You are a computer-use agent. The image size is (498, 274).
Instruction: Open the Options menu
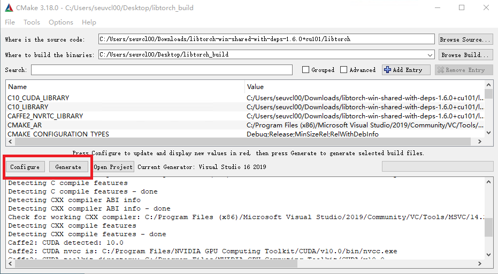[x=60, y=22]
